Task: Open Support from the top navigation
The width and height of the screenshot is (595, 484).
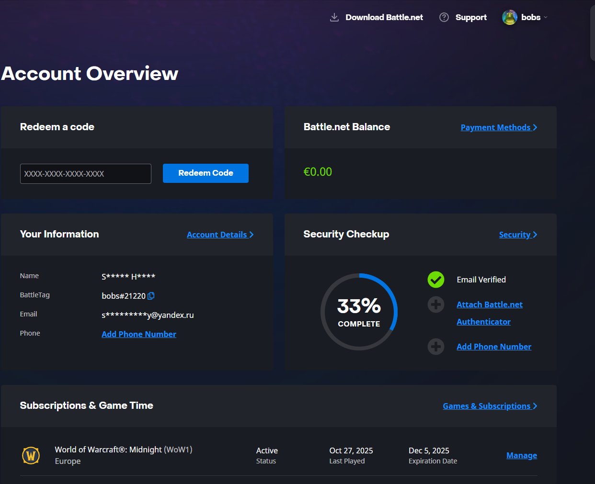Action: click(x=470, y=18)
